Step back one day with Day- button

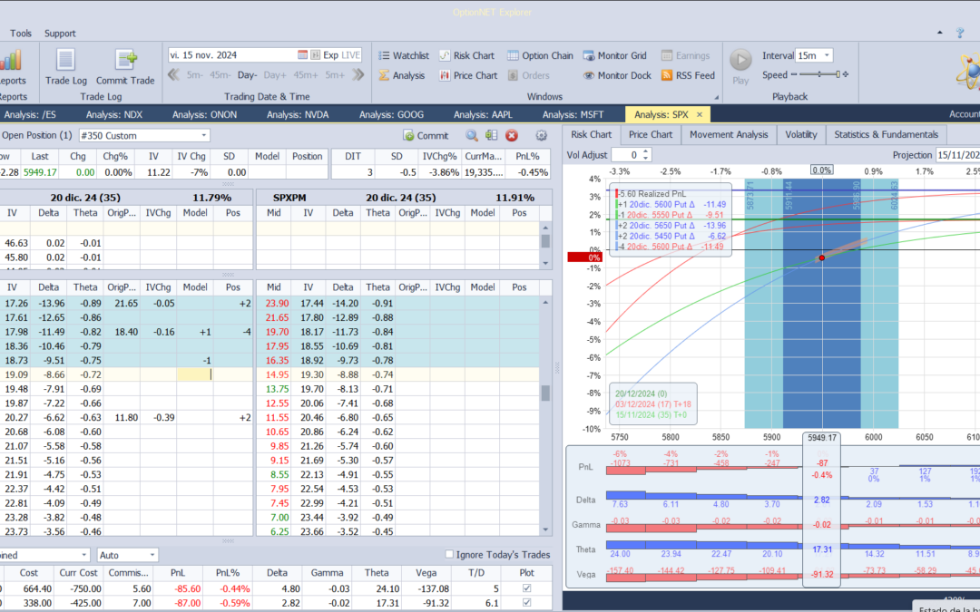point(248,75)
